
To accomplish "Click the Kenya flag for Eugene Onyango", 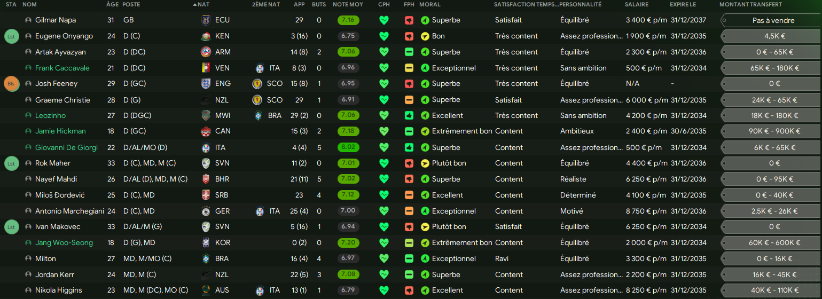I will click(206, 36).
